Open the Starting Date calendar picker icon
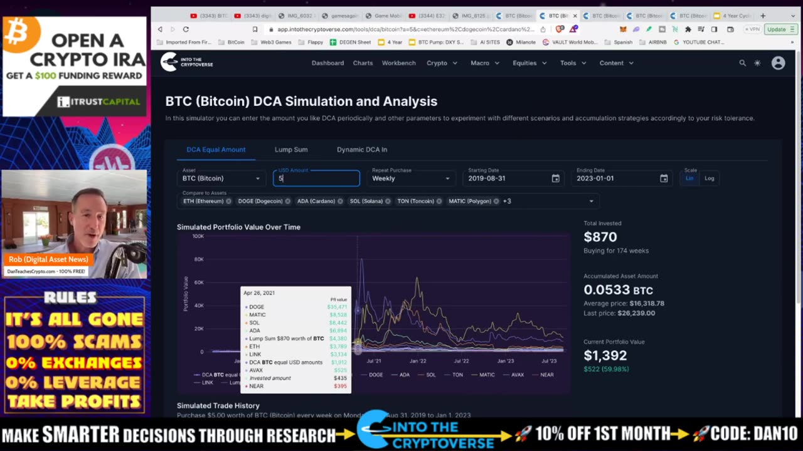The width and height of the screenshot is (803, 451). tap(555, 179)
